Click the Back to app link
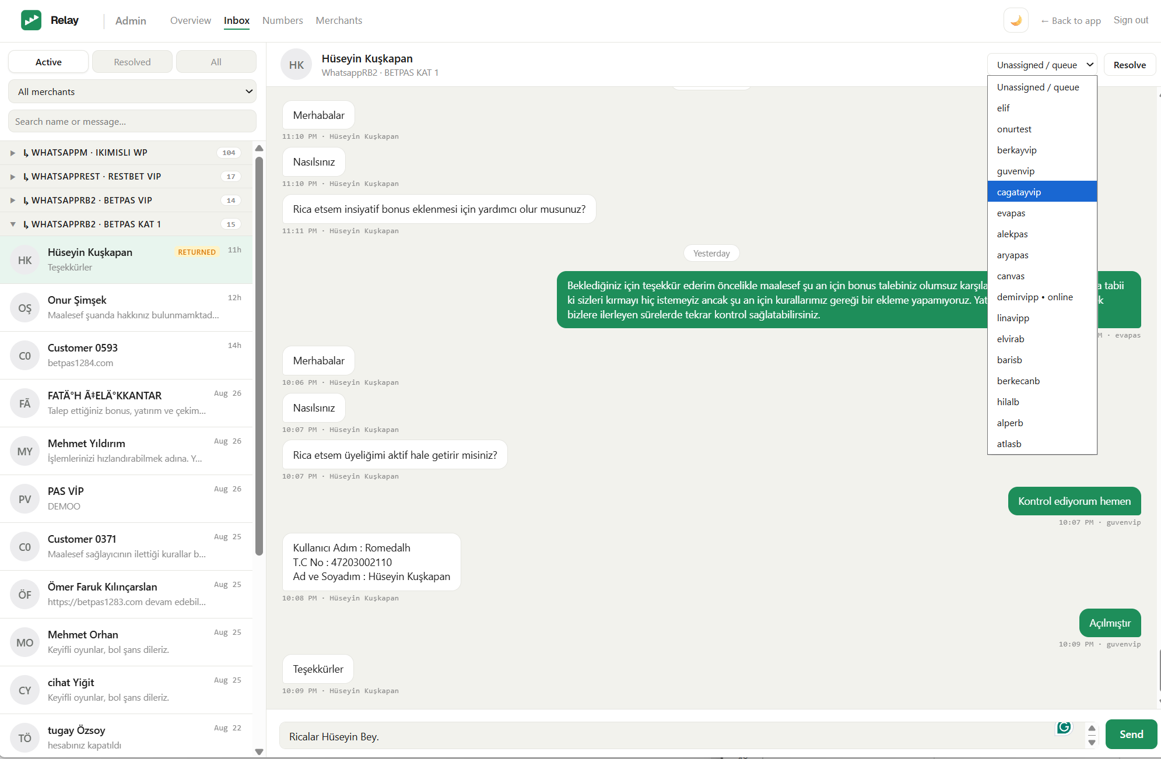The image size is (1161, 759). coord(1071,20)
